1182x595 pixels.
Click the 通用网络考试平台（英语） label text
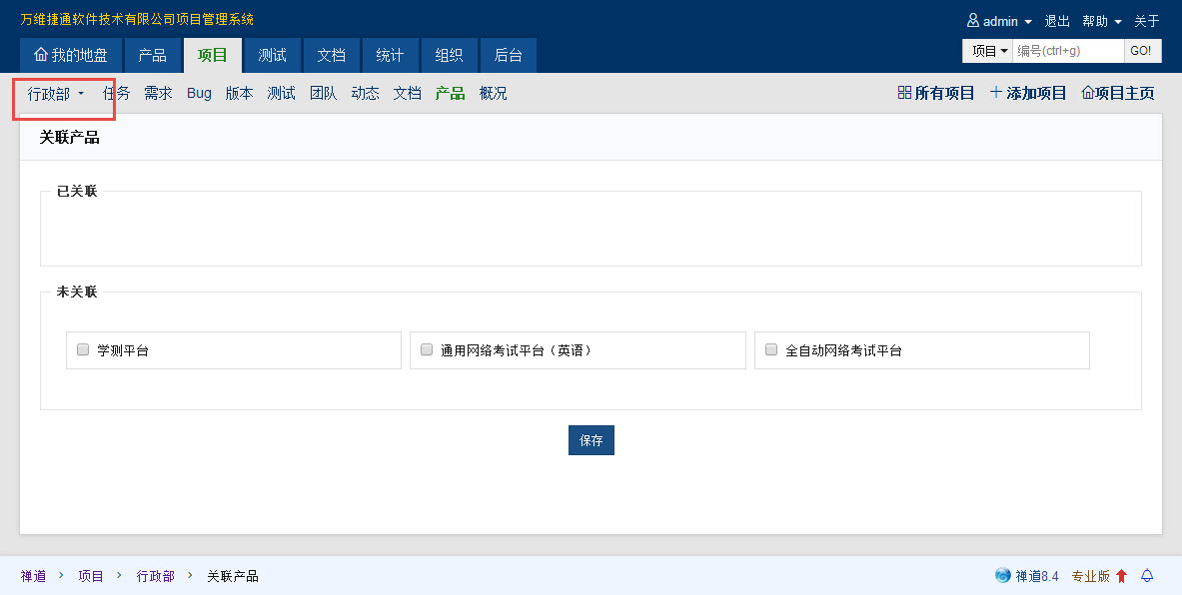517,350
